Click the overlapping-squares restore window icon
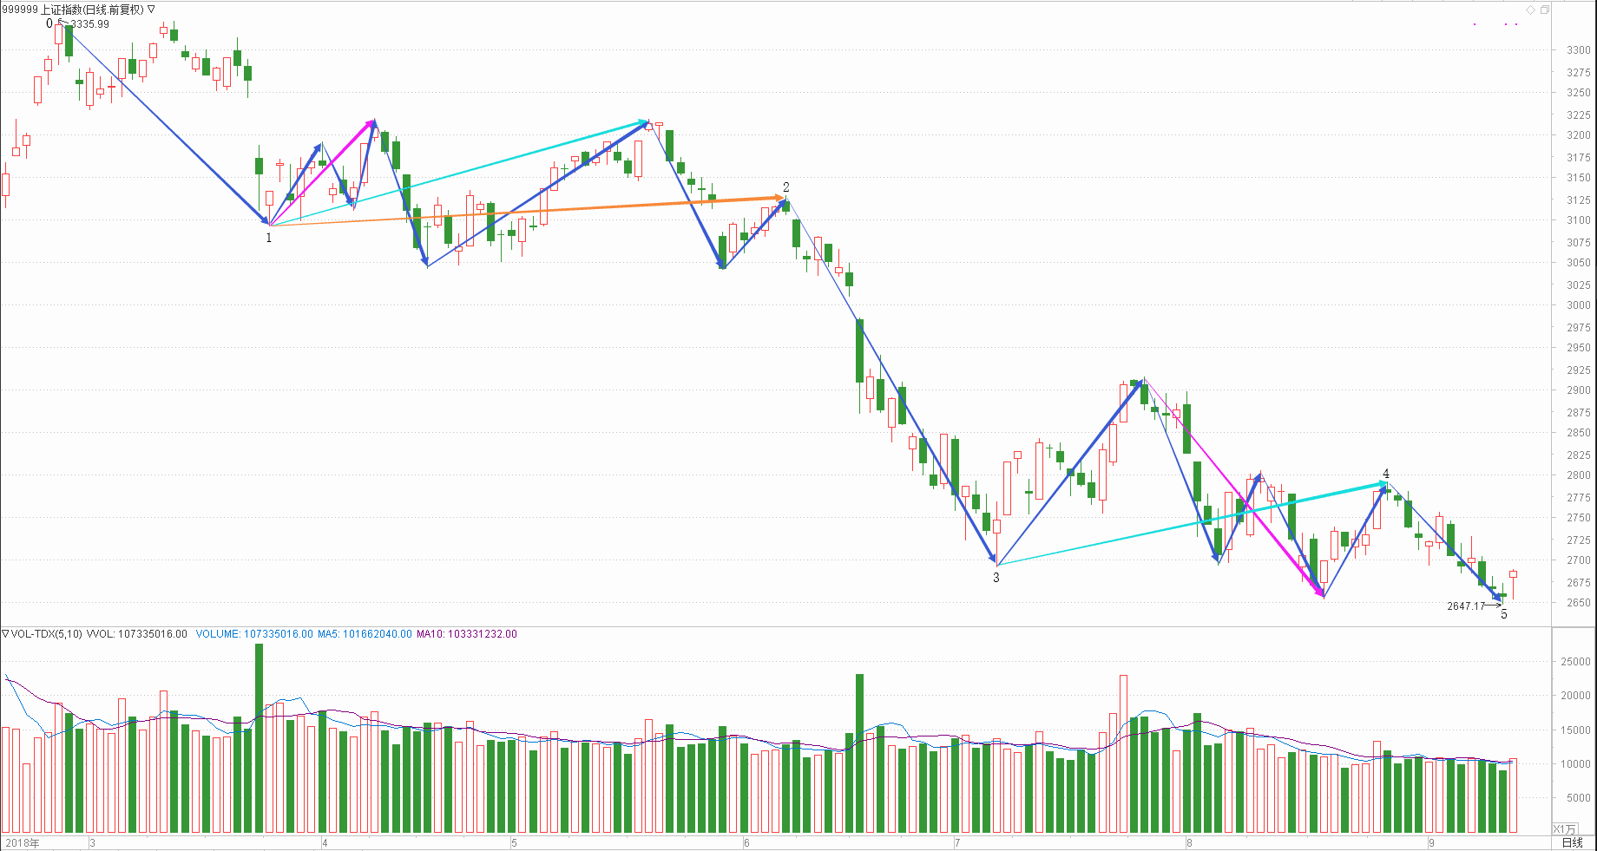This screenshot has height=851, width=1597. pyautogui.click(x=1545, y=10)
